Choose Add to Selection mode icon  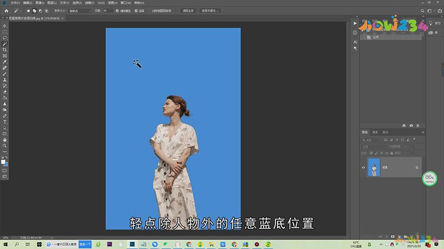(x=34, y=11)
